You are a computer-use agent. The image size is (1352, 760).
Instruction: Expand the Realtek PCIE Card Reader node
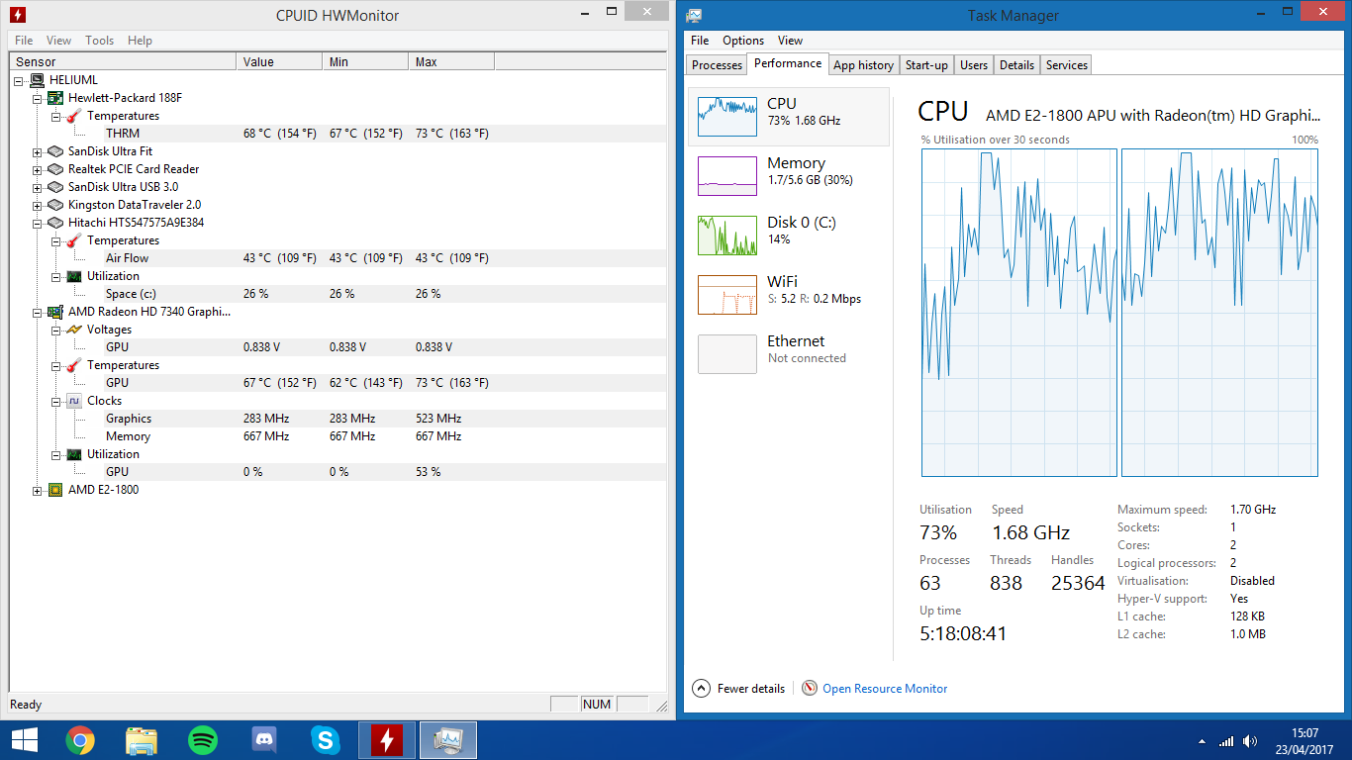click(38, 169)
